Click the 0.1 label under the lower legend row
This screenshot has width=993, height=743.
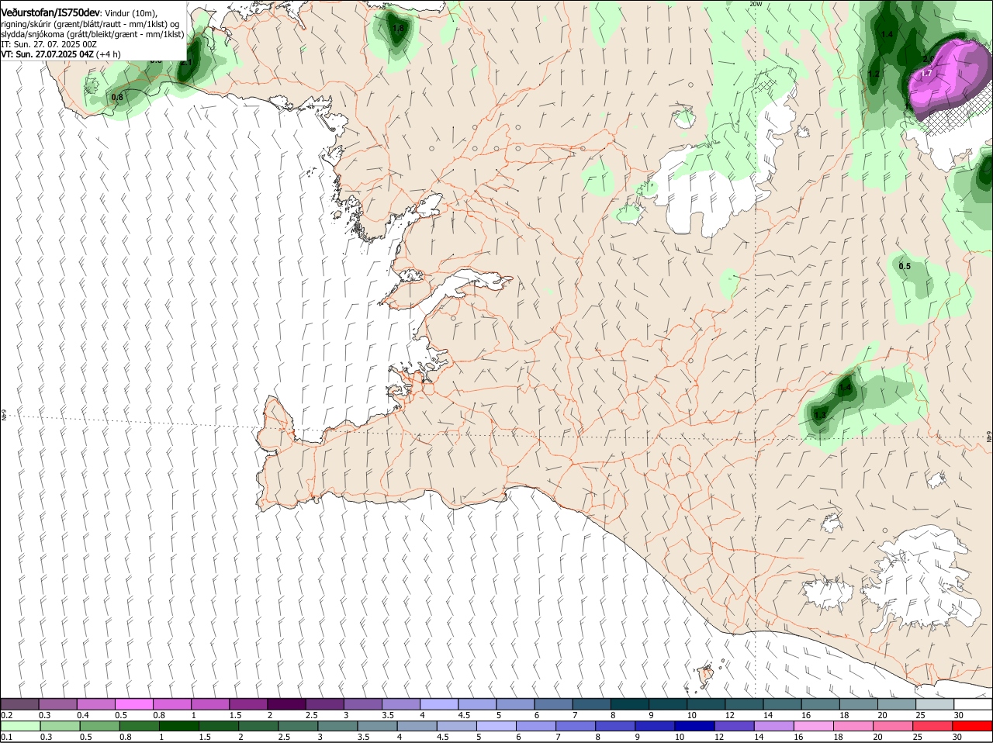(6, 736)
